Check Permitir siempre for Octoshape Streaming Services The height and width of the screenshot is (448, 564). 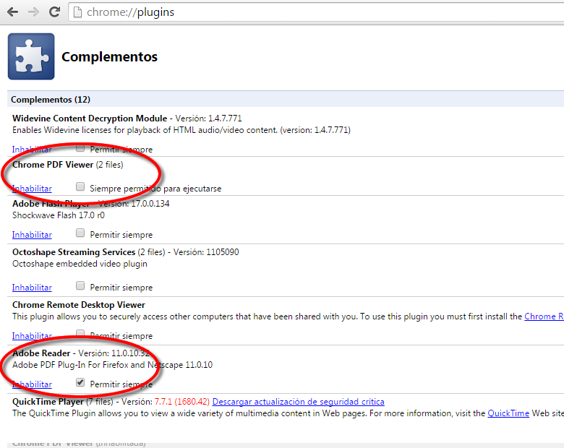(x=80, y=286)
